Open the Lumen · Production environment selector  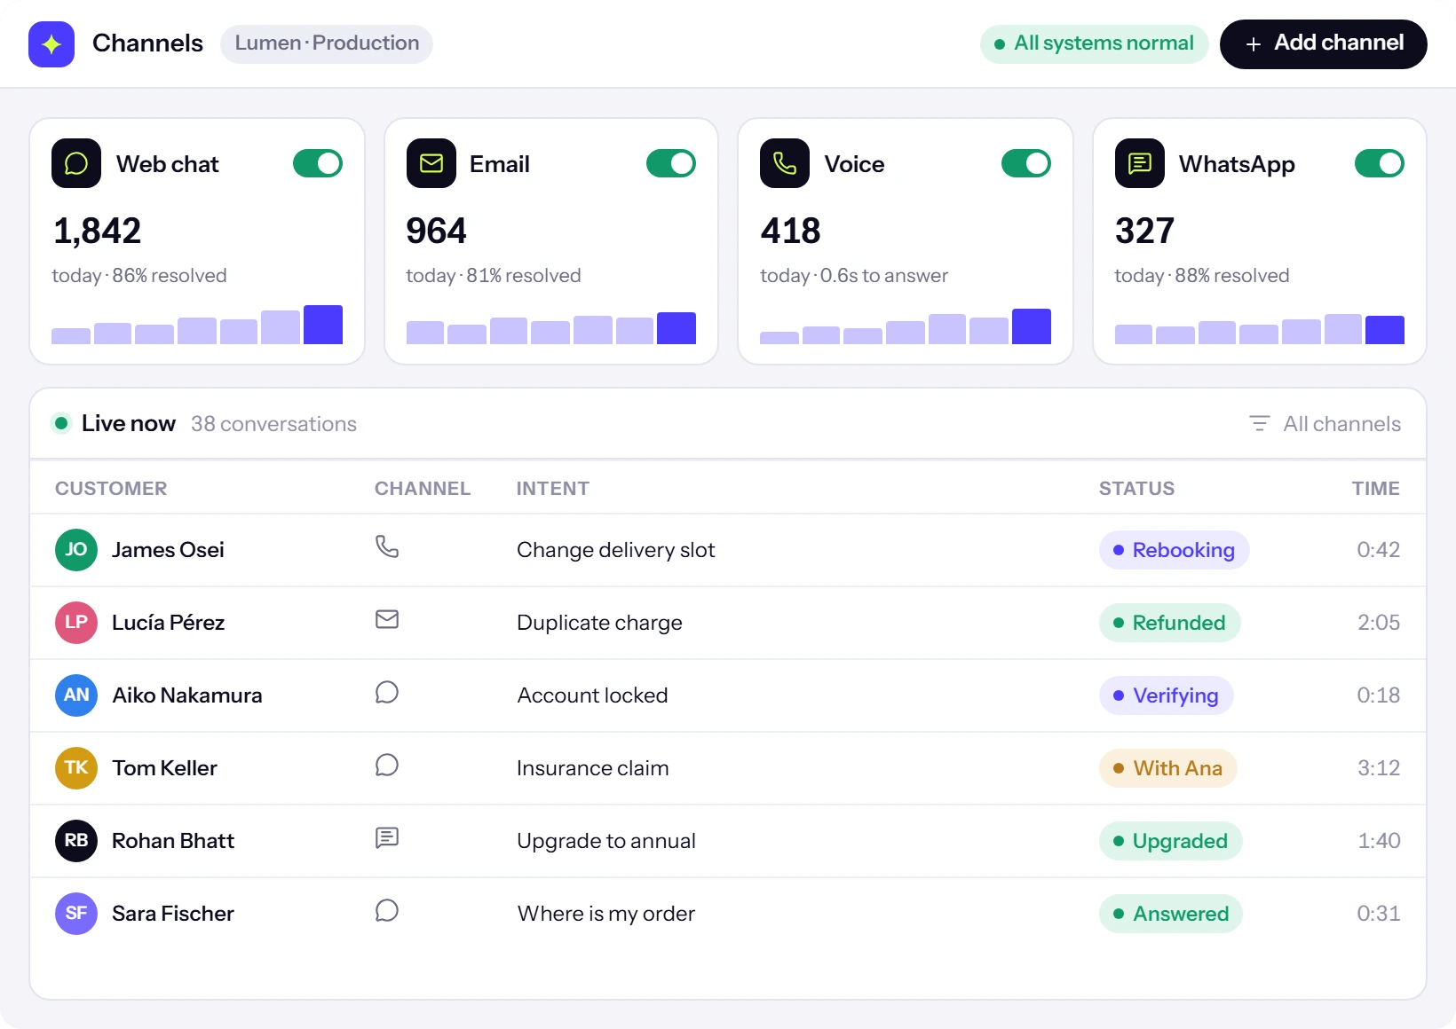(x=327, y=43)
